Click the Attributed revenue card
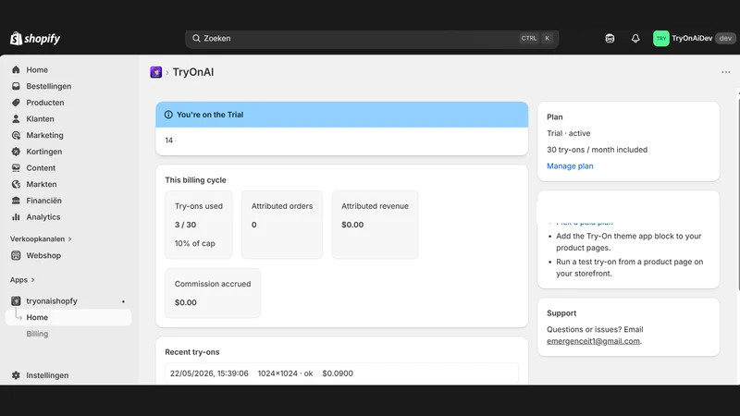Screen dimensions: 740x416 [376, 225]
